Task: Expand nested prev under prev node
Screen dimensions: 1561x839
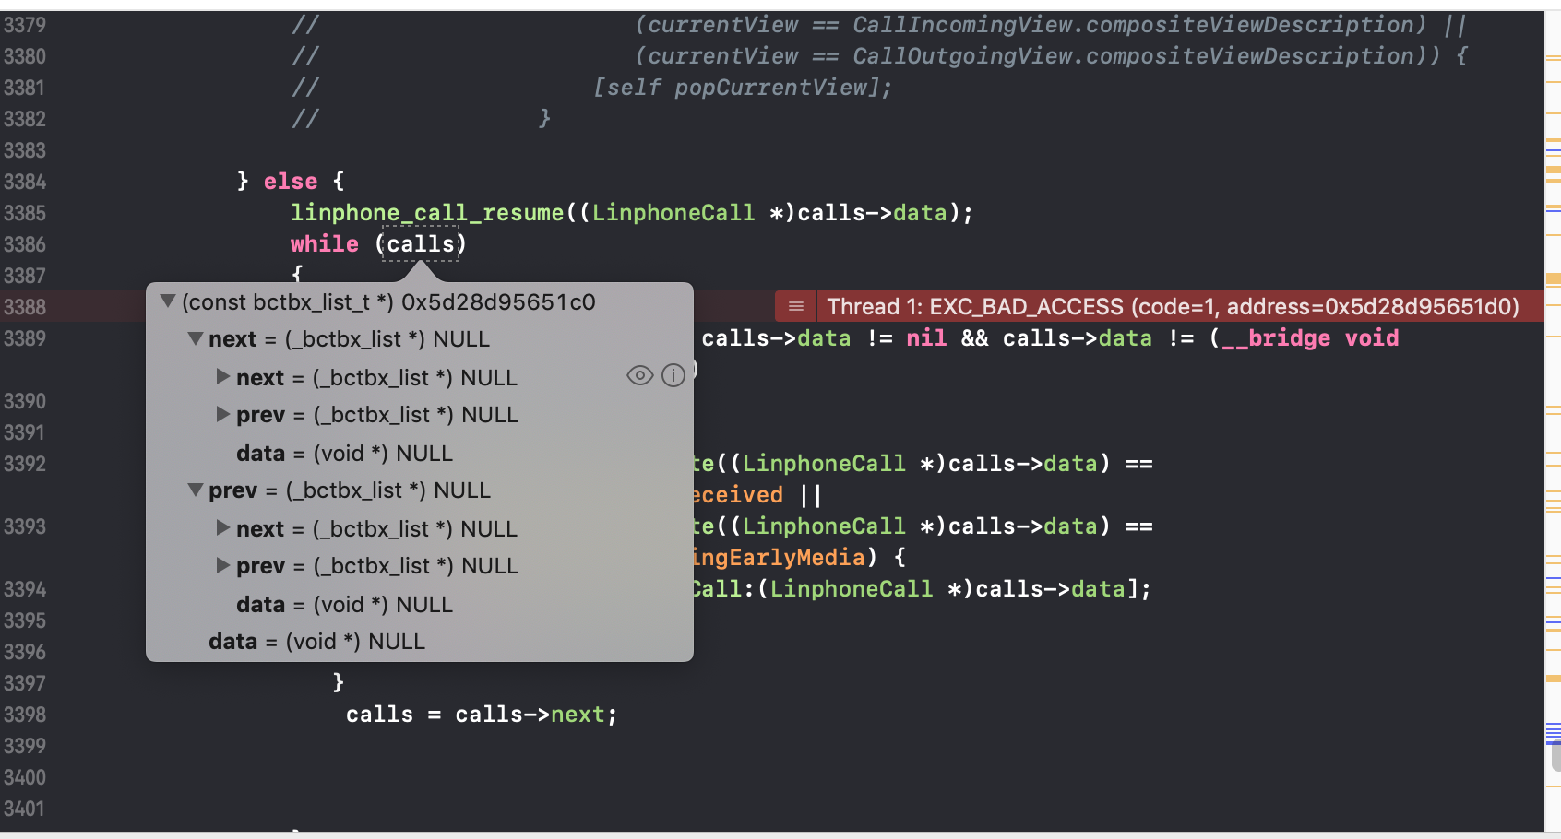Action: pyautogui.click(x=222, y=566)
